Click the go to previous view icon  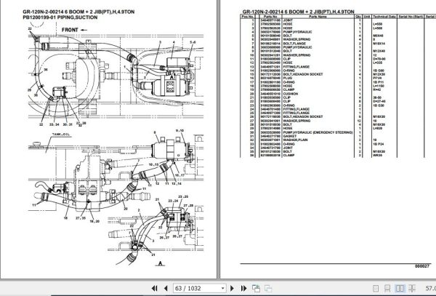pos(256,289)
